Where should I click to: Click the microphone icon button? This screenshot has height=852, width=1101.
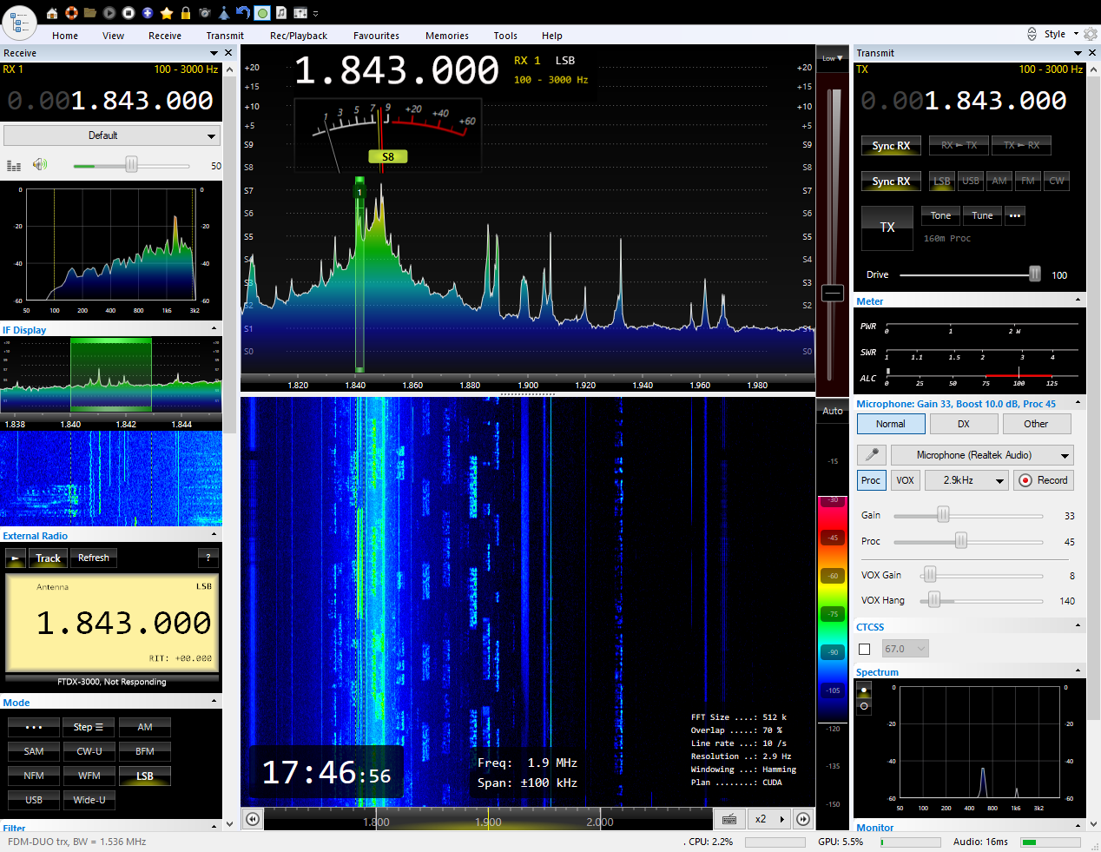coord(872,455)
